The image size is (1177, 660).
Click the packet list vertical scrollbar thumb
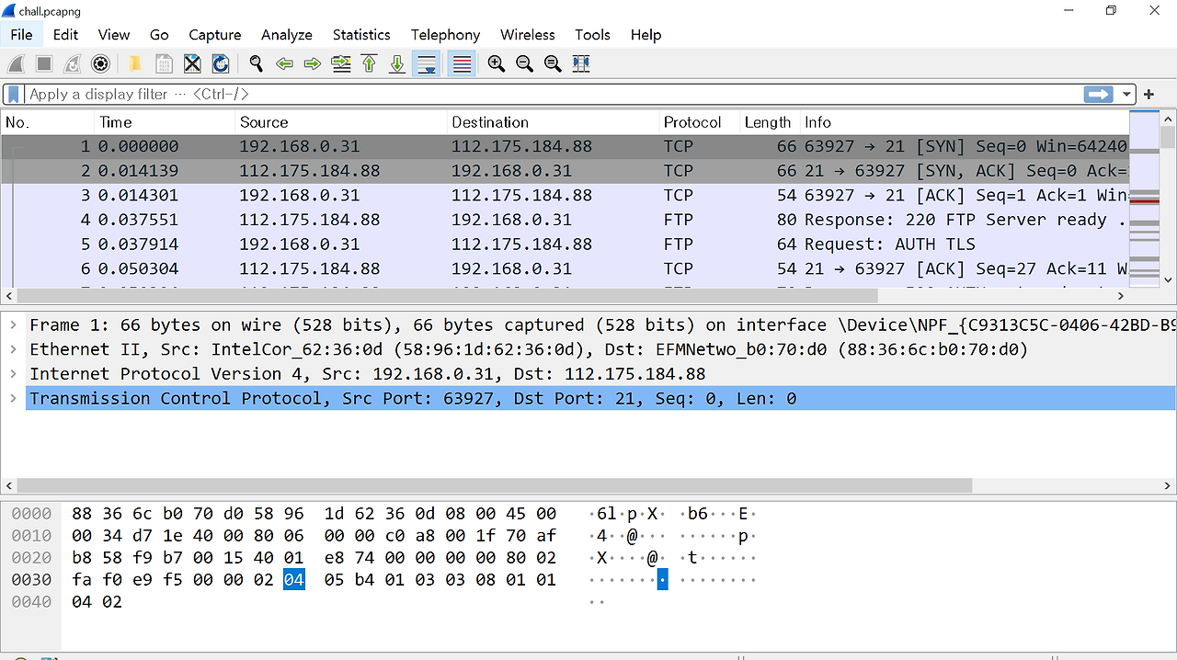1168,138
